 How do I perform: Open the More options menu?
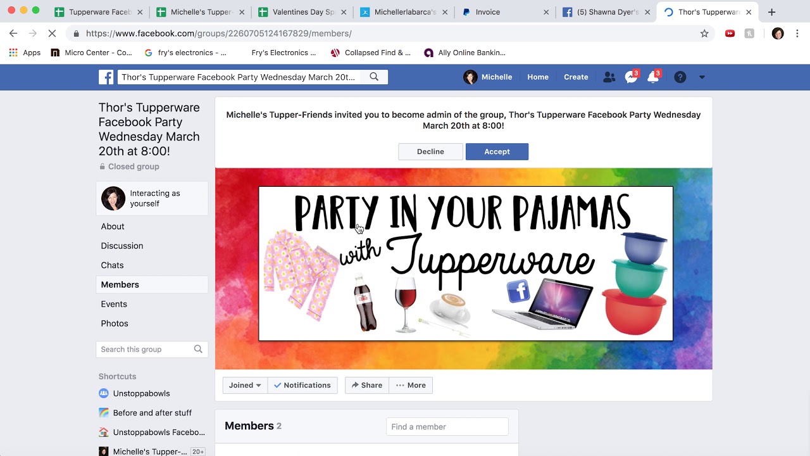tap(411, 385)
